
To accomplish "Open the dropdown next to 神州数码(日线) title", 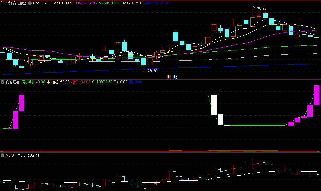I will (30, 3).
